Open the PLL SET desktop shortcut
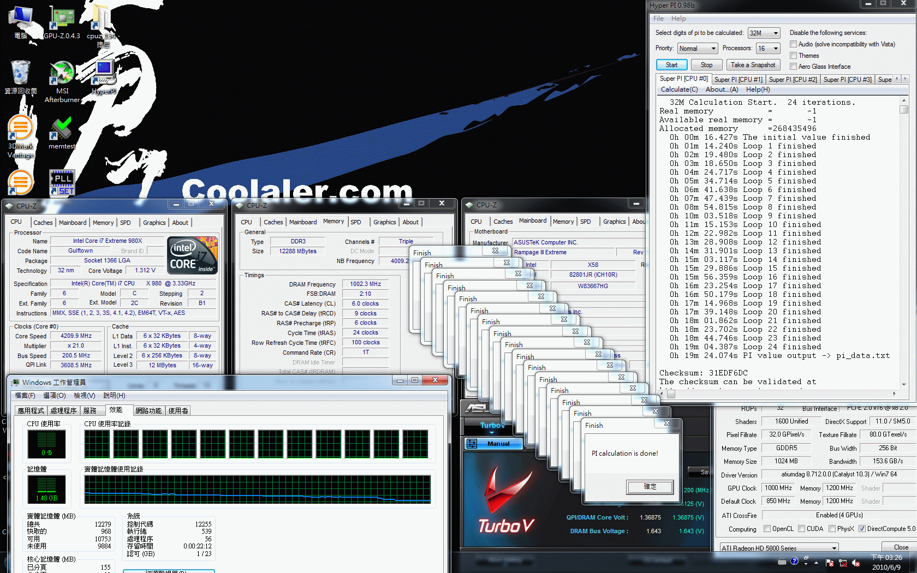 click(x=62, y=182)
